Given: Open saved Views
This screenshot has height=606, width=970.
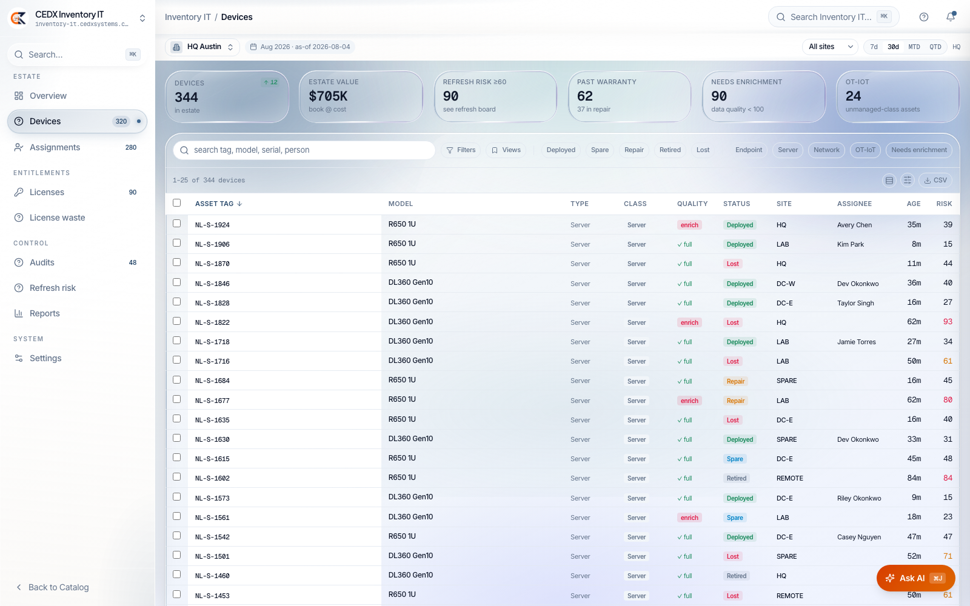Looking at the screenshot, I should 506,150.
